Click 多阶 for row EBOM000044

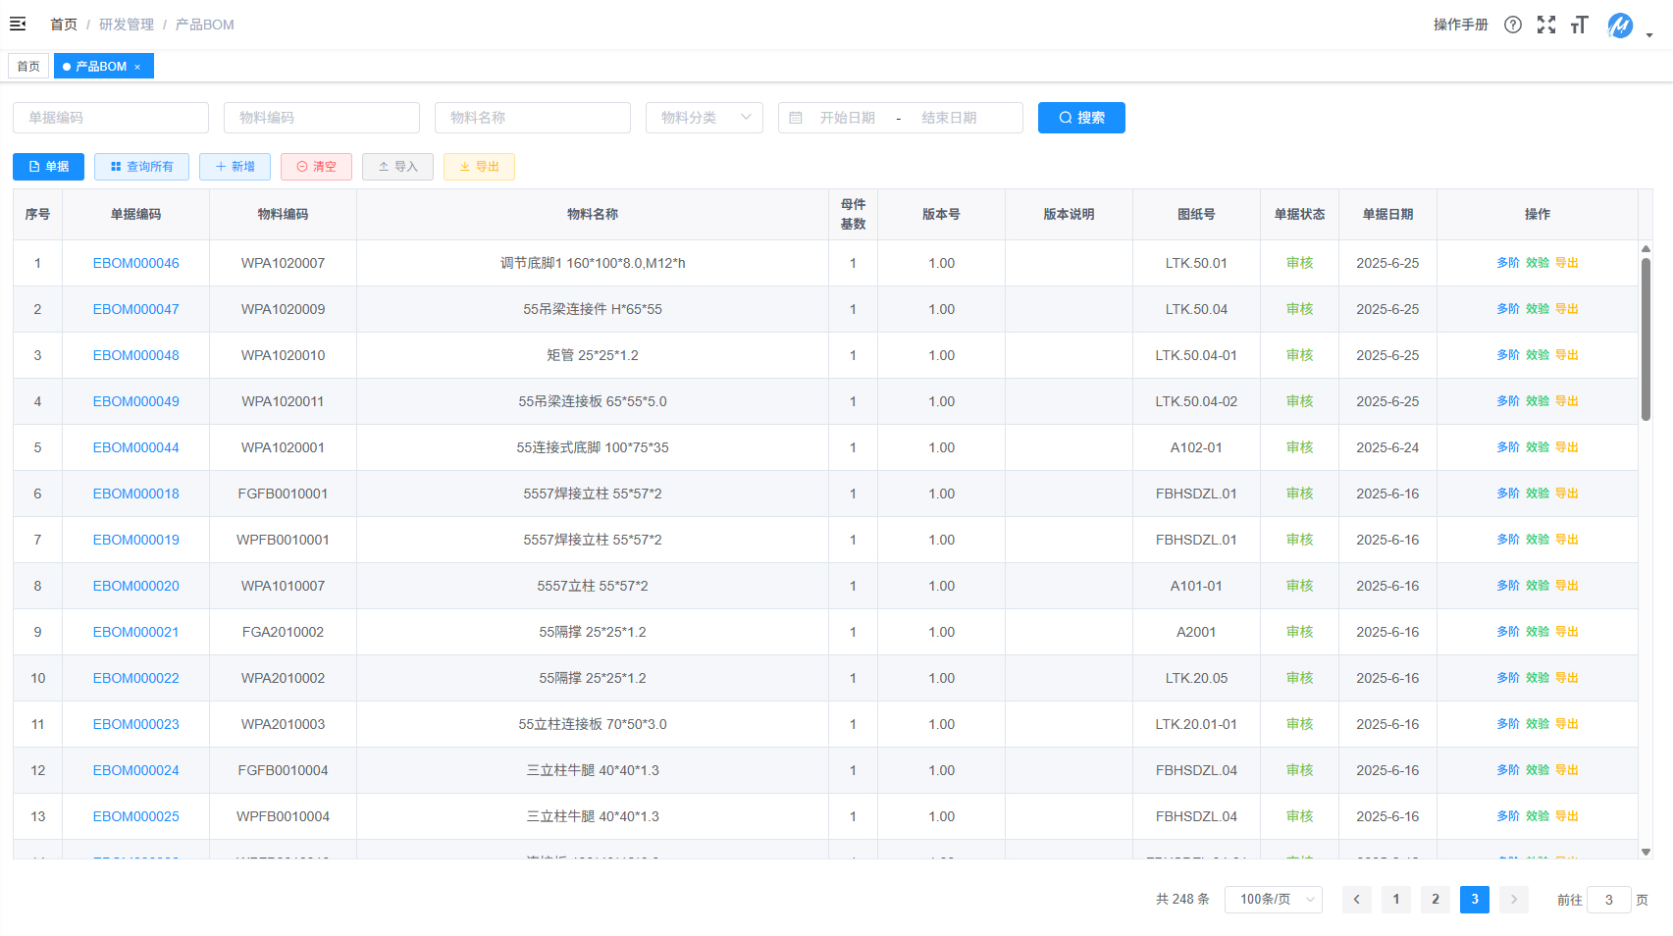coord(1508,447)
